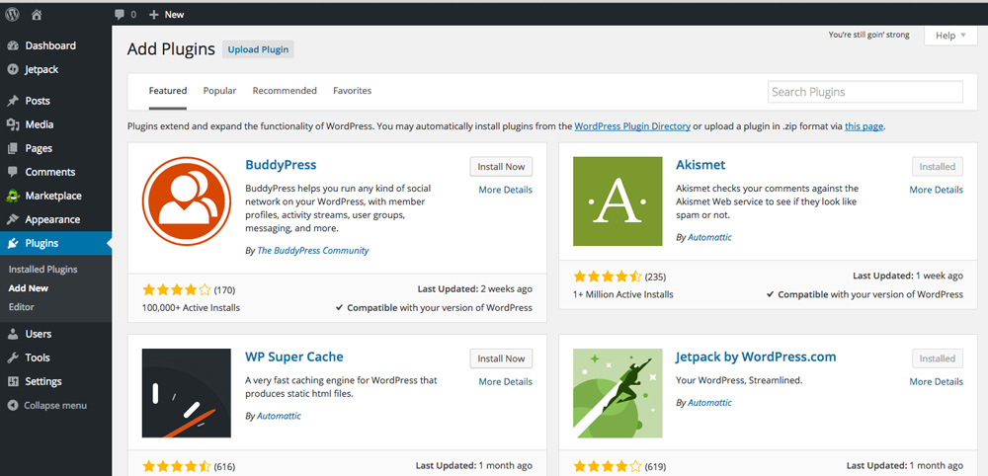Click the Plugins plug icon in sidebar

click(x=13, y=244)
